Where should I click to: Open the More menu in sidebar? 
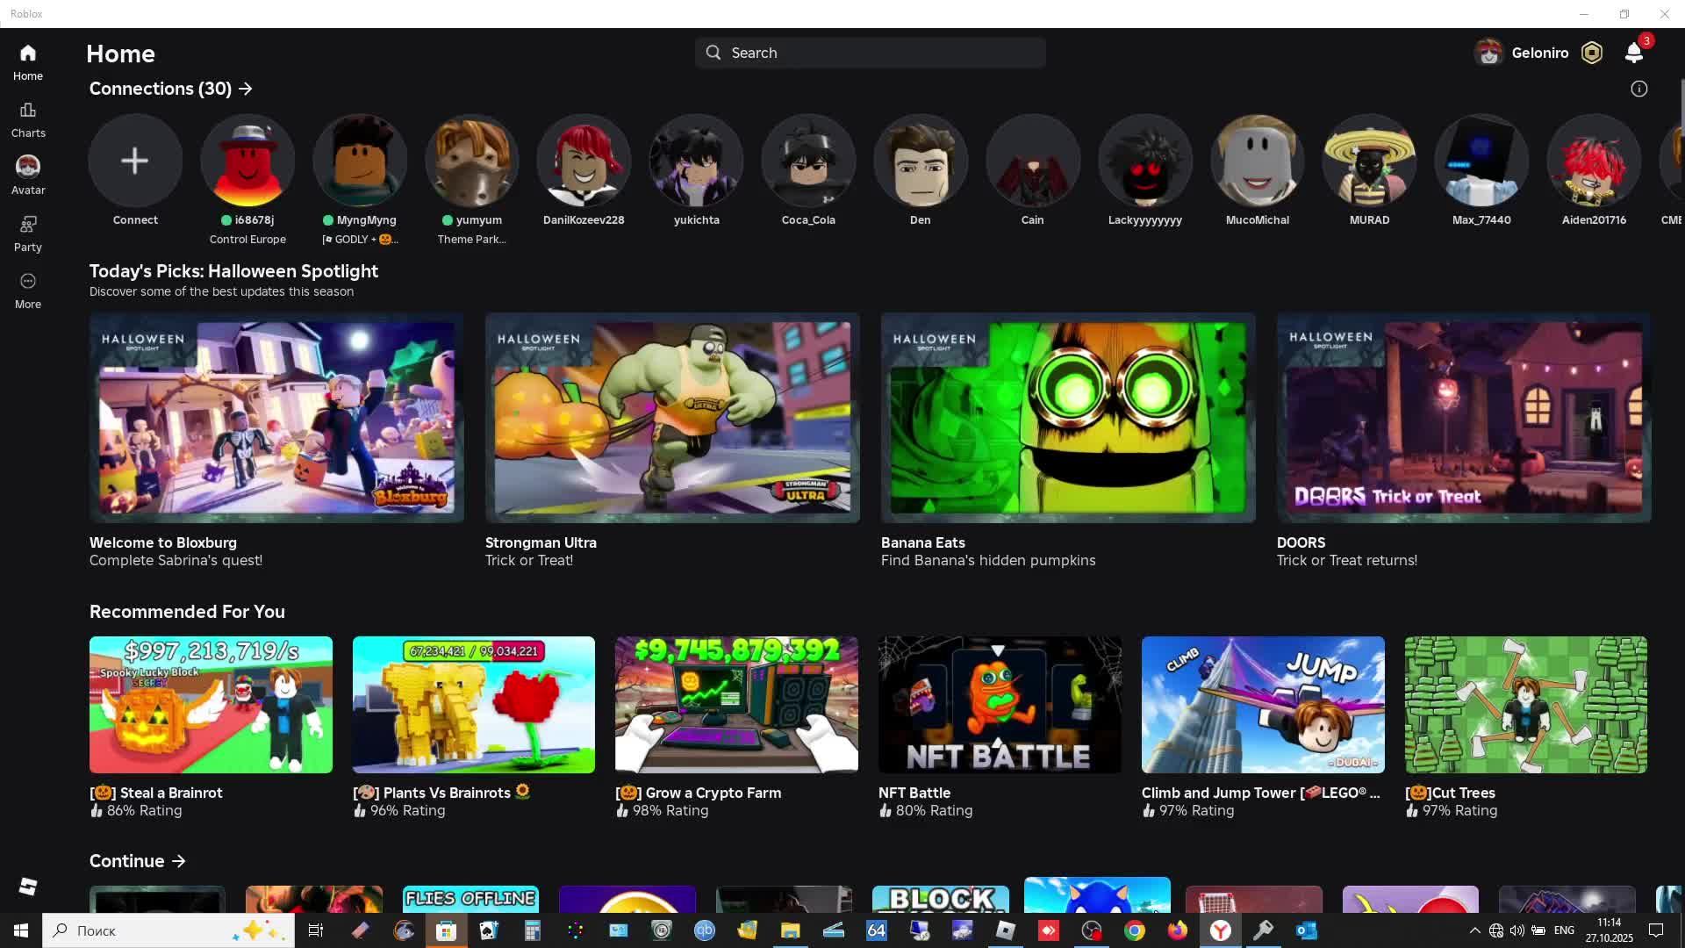tap(28, 291)
